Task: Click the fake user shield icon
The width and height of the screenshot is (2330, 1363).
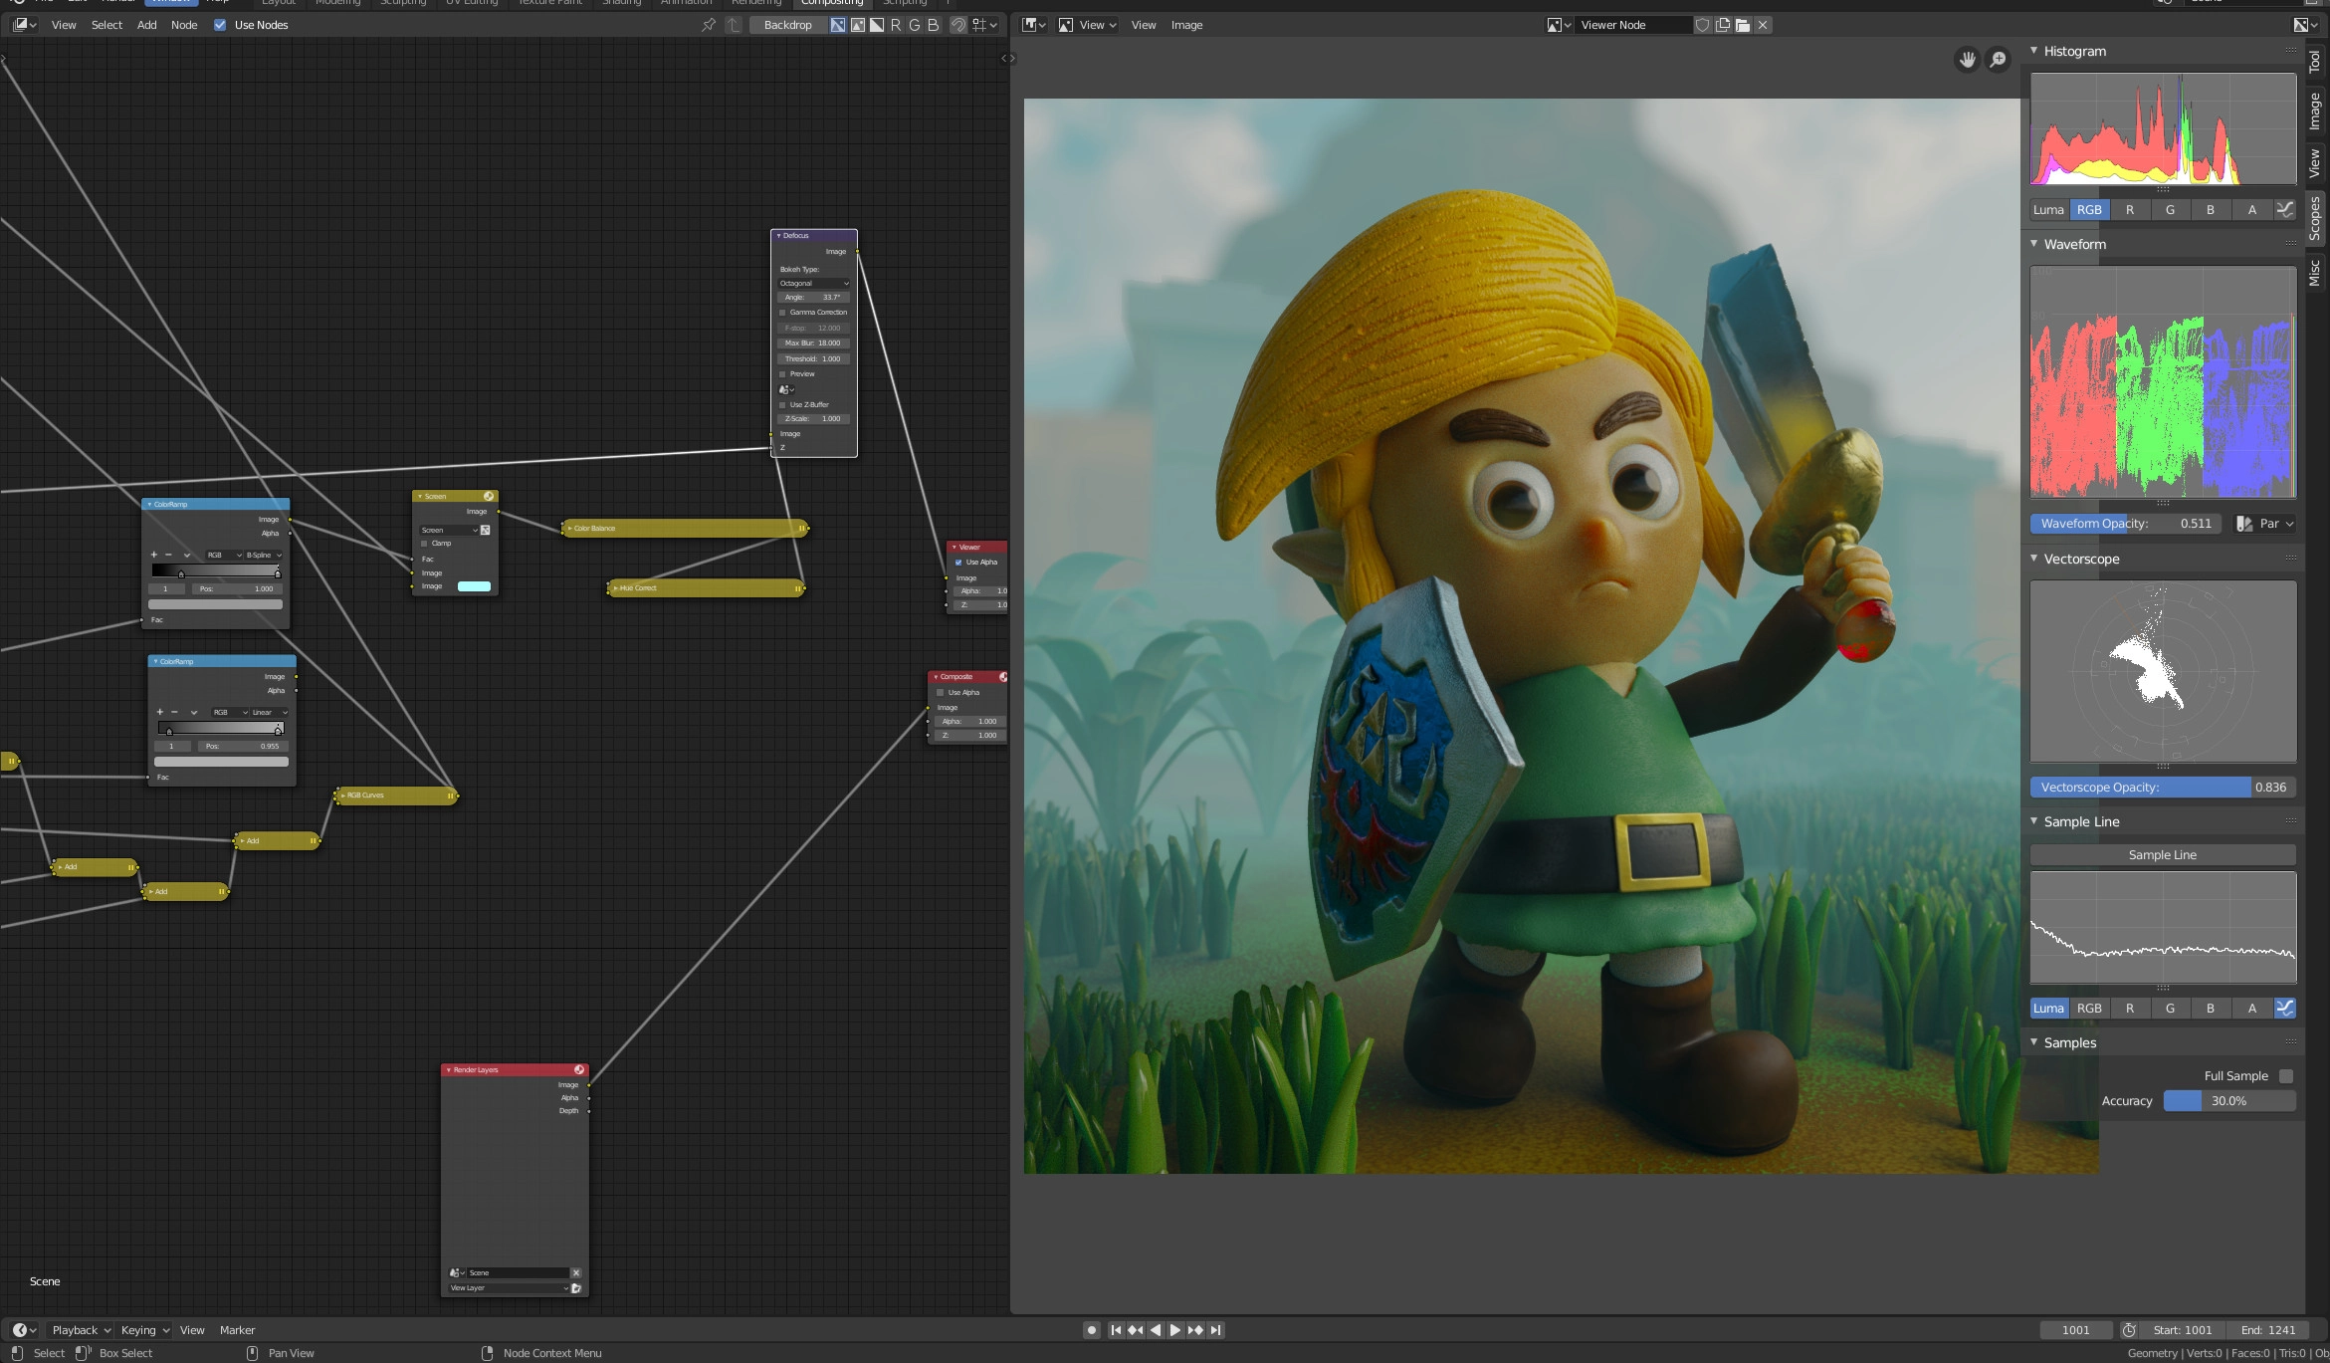Action: click(1702, 25)
